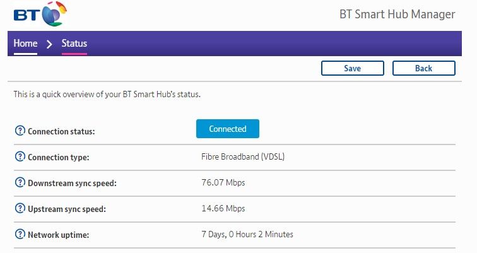The image size is (477, 253).
Task: Click the Back button
Action: pyautogui.click(x=423, y=68)
